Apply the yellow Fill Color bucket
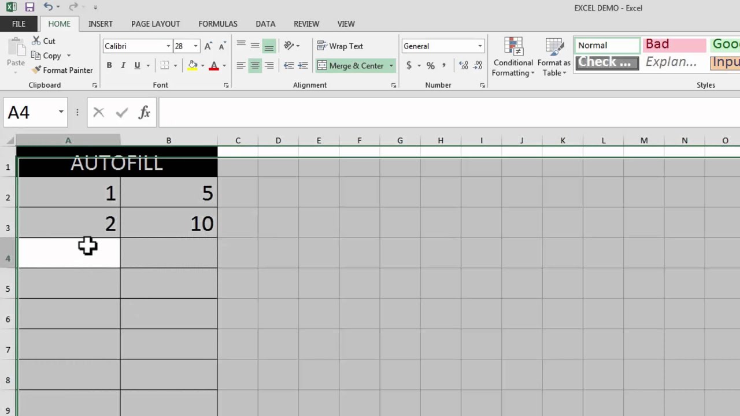Image resolution: width=740 pixels, height=416 pixels. [193, 65]
